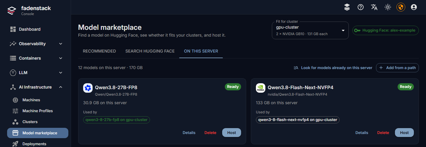
Task: Click the Containers stack icon
Action: (13, 58)
